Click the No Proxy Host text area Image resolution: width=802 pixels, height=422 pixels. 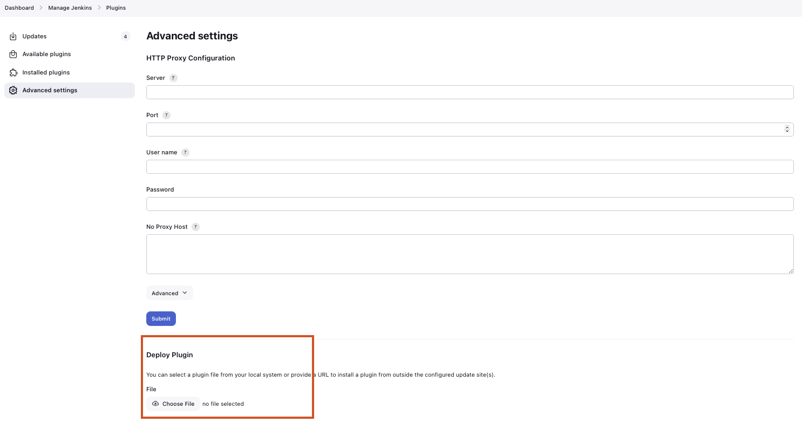coord(470,254)
